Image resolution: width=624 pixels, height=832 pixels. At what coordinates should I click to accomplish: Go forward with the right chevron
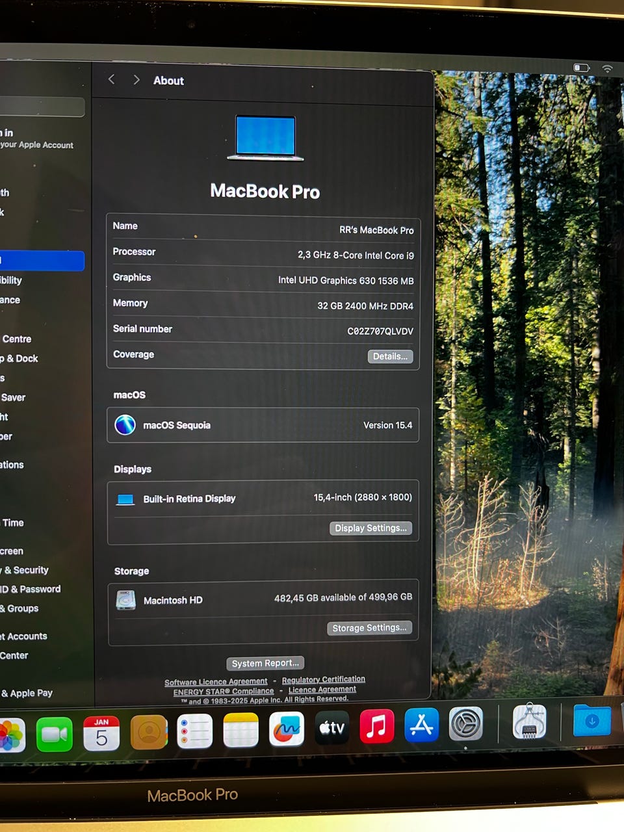[136, 79]
